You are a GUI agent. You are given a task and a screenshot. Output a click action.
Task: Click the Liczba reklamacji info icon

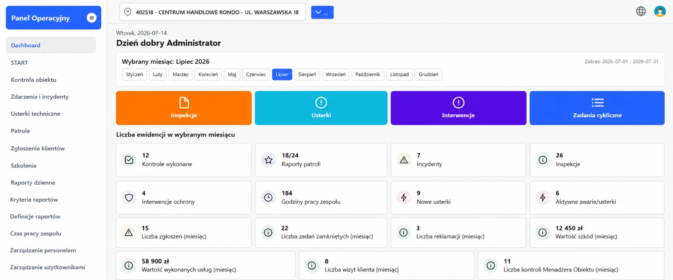(x=403, y=233)
